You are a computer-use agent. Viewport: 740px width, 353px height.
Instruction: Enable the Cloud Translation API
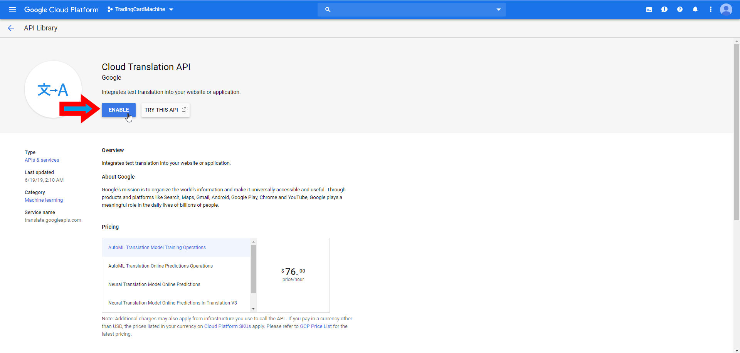tap(119, 110)
